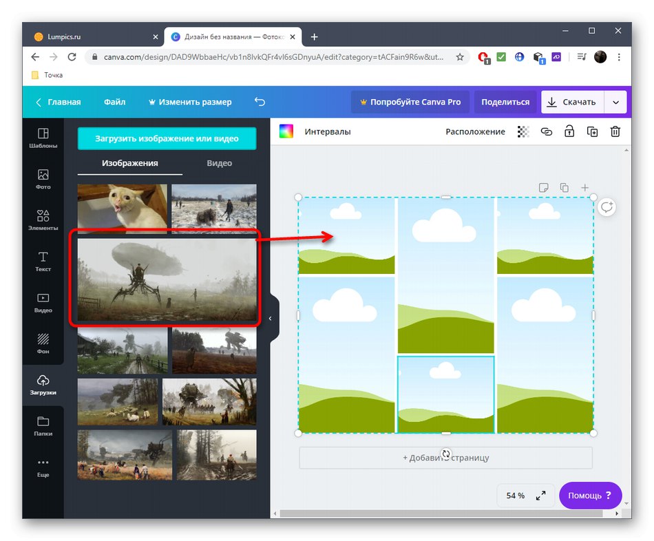Click the duplicate element icon

[592, 132]
